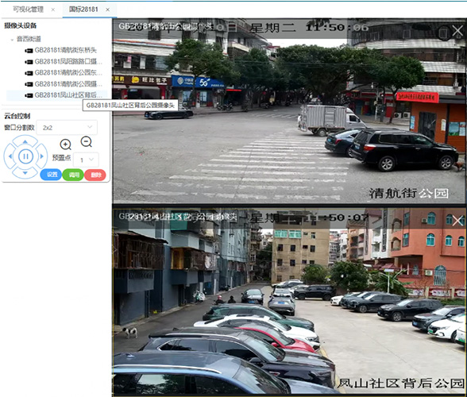Select the 凤山社区背后公园 video window
This screenshot has height=397, width=467.
pos(289,302)
